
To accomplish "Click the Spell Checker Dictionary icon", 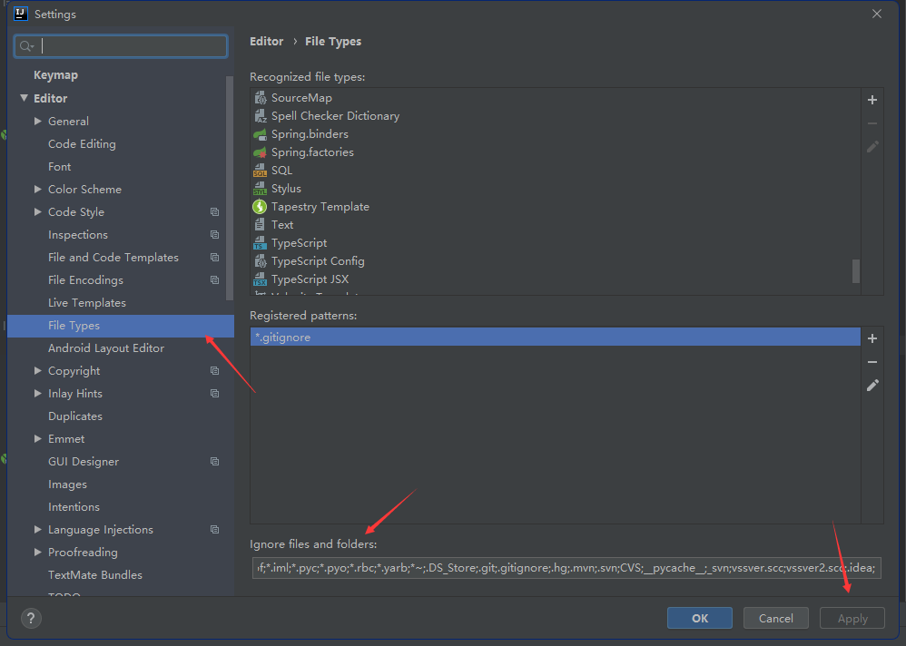I will point(260,116).
